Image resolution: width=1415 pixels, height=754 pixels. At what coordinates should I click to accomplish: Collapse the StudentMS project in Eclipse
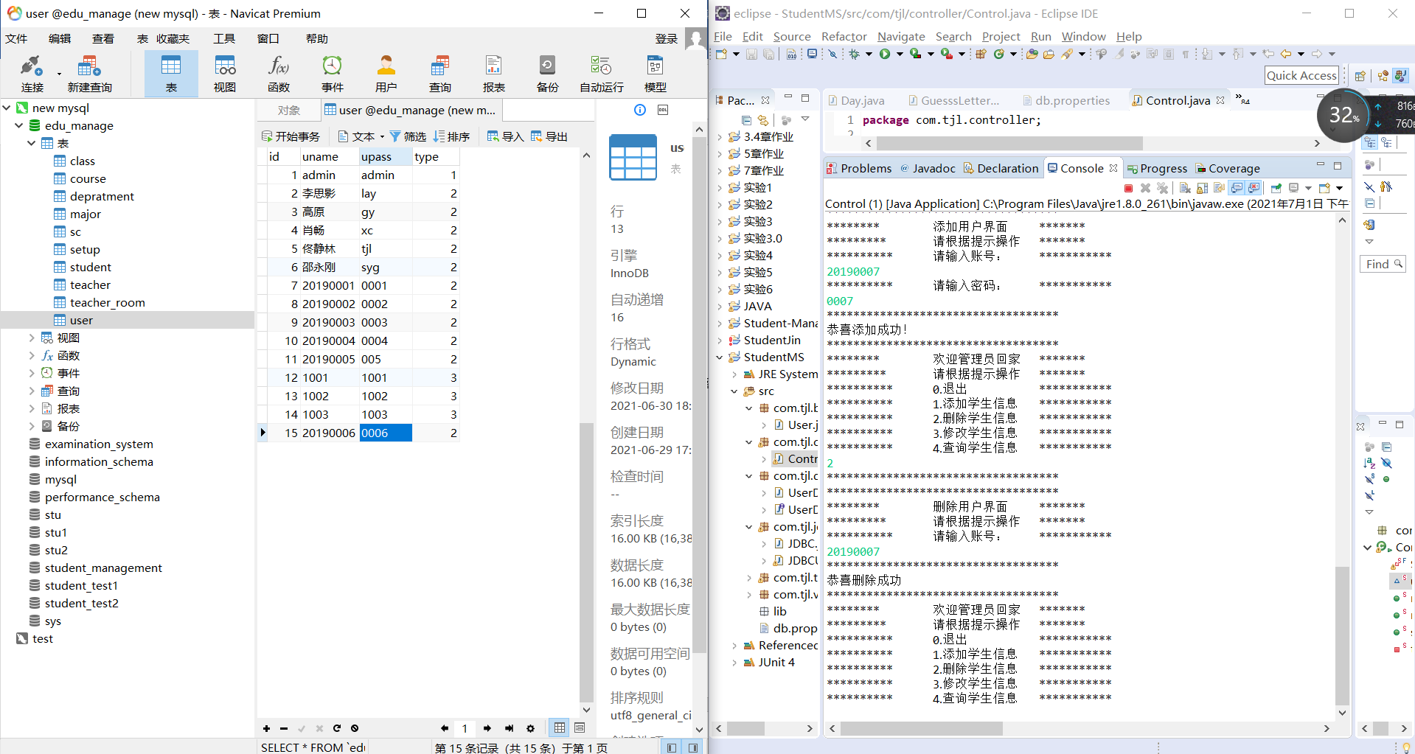coord(720,357)
